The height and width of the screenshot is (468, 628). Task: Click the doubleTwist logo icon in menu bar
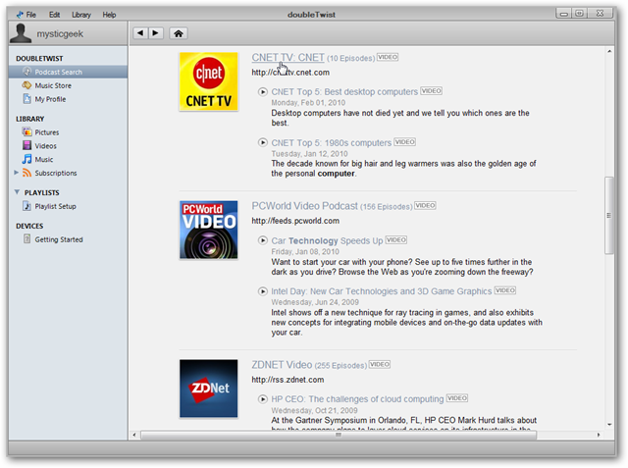(x=20, y=15)
